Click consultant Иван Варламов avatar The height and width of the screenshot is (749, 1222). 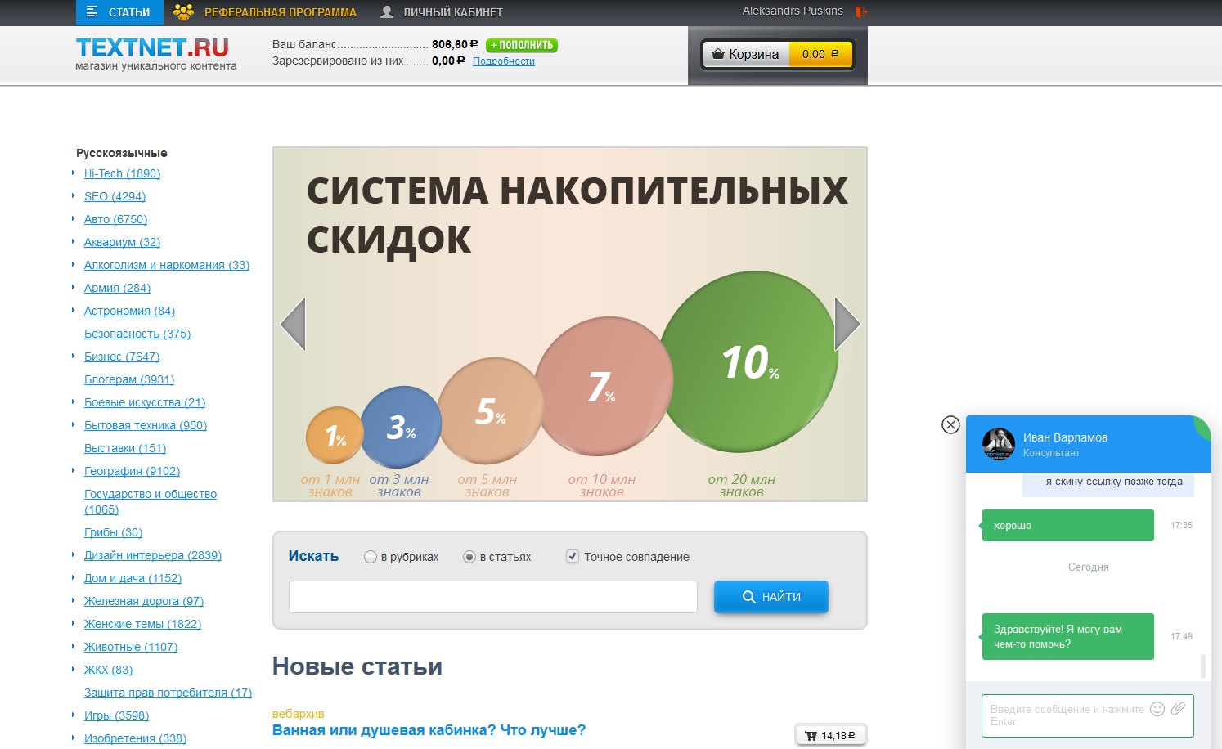click(x=998, y=444)
